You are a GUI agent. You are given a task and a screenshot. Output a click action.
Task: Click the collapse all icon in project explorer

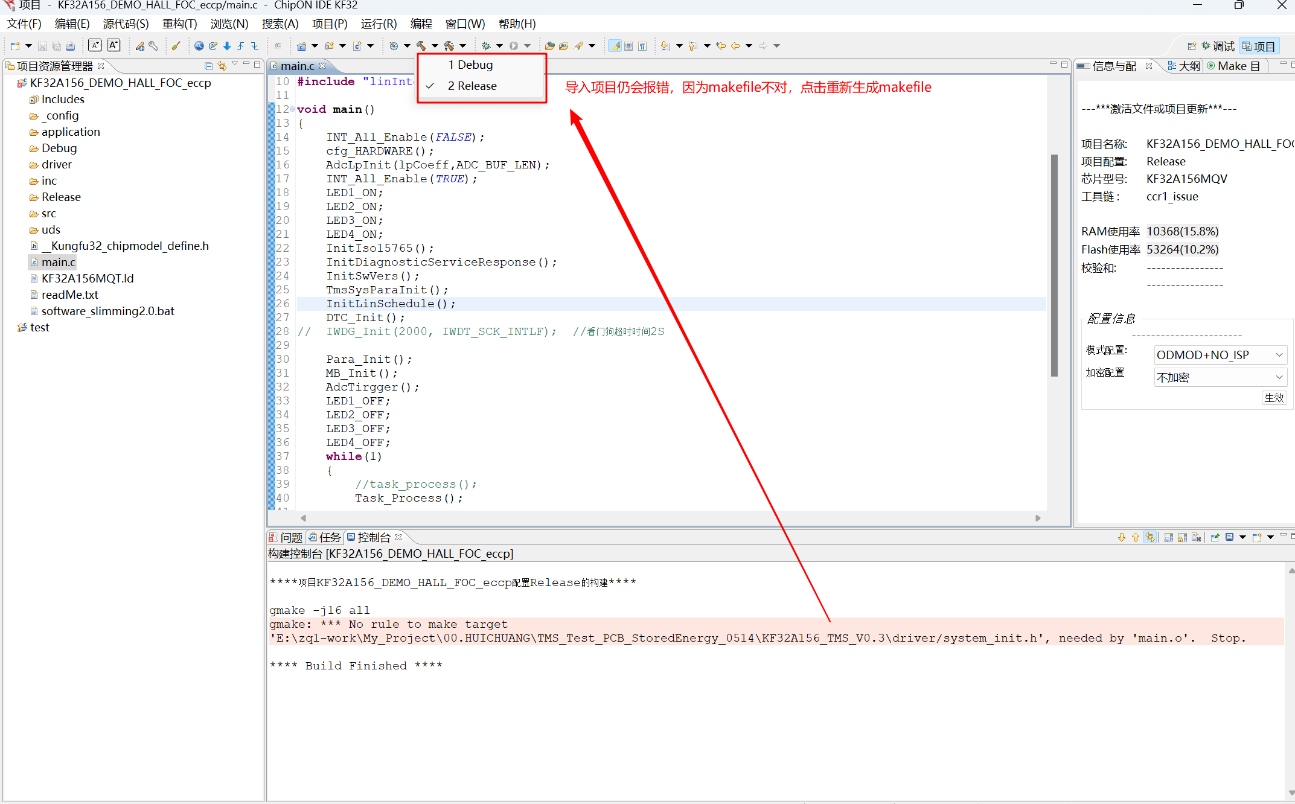coord(208,65)
